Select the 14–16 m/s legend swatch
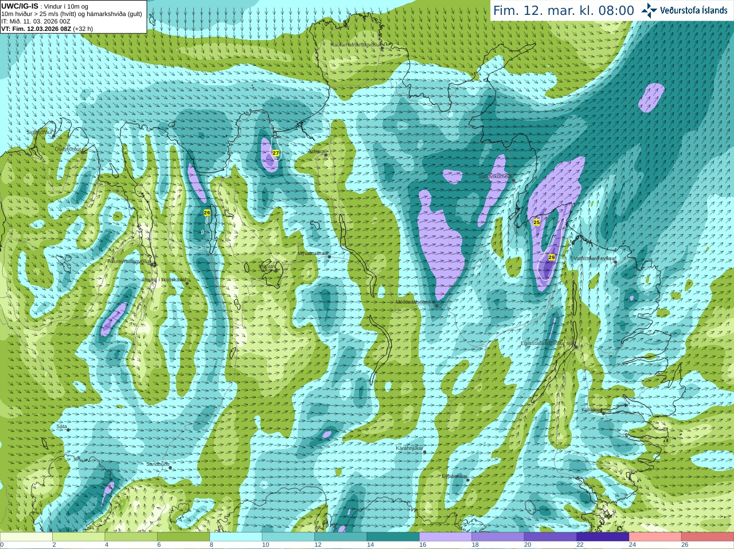Screen dimensions: 734x549 393,537
